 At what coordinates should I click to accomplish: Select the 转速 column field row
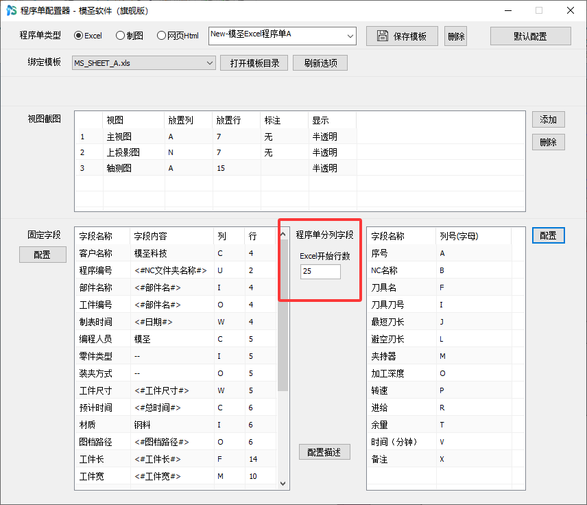pyautogui.click(x=446, y=390)
